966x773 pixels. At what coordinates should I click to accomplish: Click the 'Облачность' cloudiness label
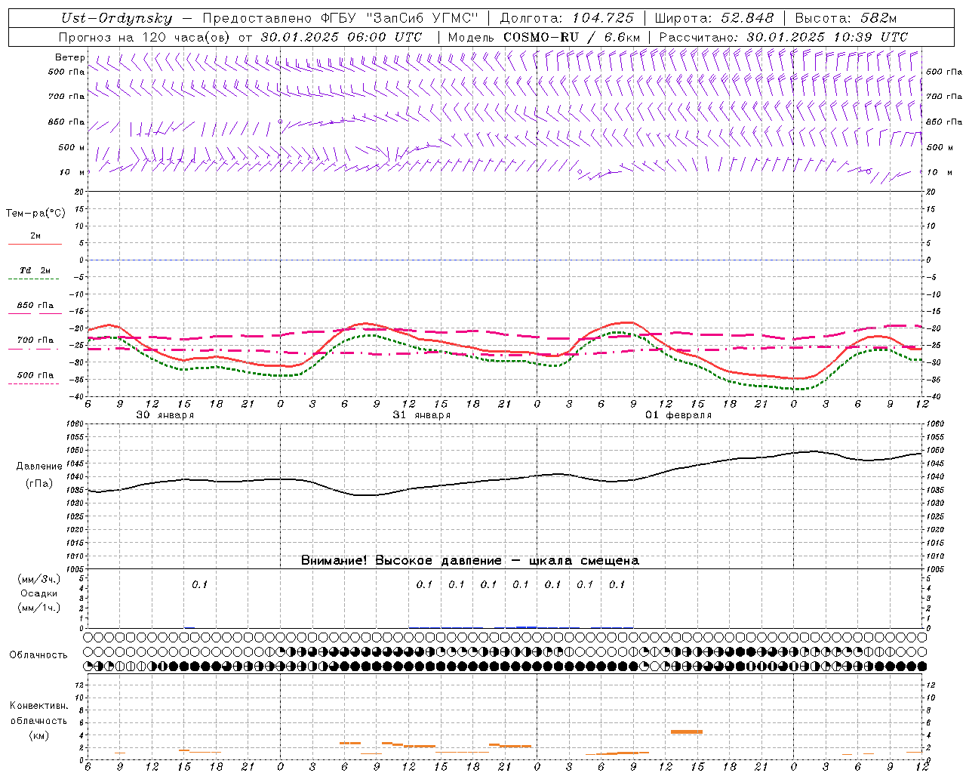(38, 655)
